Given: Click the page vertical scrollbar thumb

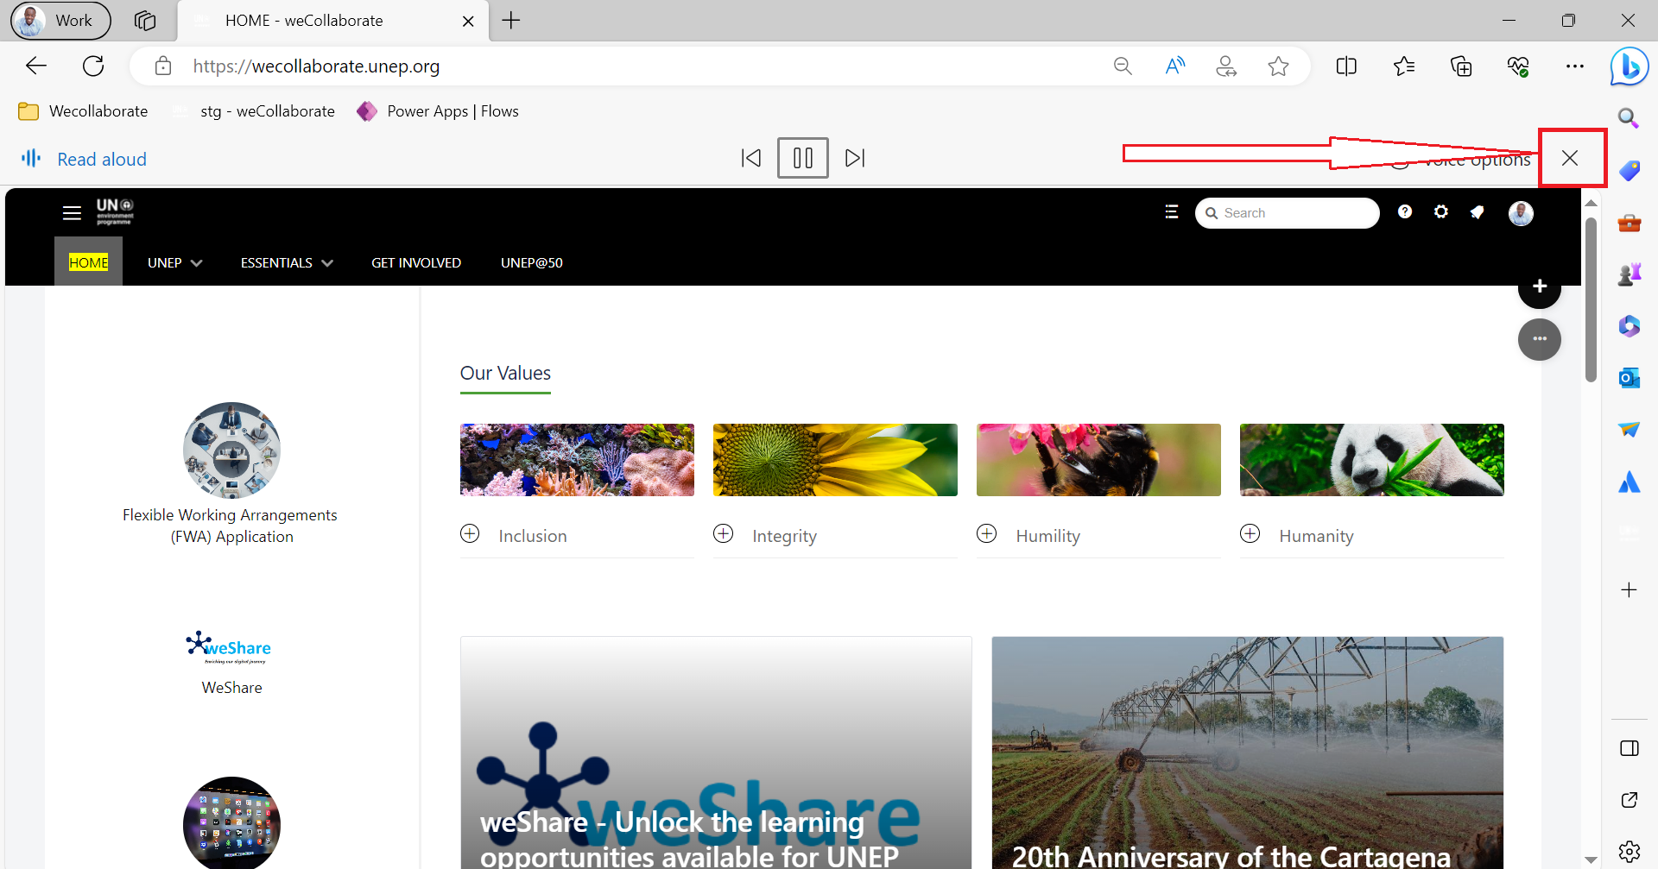Looking at the screenshot, I should point(1591,299).
